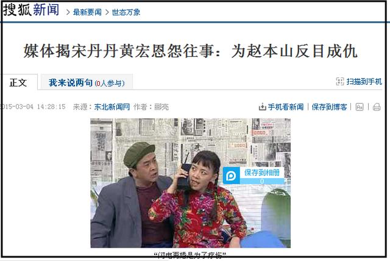Open the 世态万象 breadcrumb link

coord(126,12)
